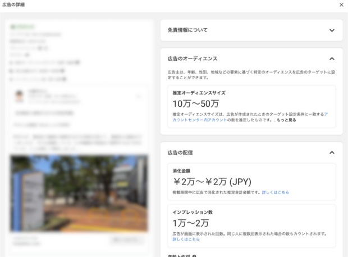Open 詳しくはこちら link under インプレッション数
Image resolution: width=348 pixels, height=257 pixels.
tap(186, 239)
